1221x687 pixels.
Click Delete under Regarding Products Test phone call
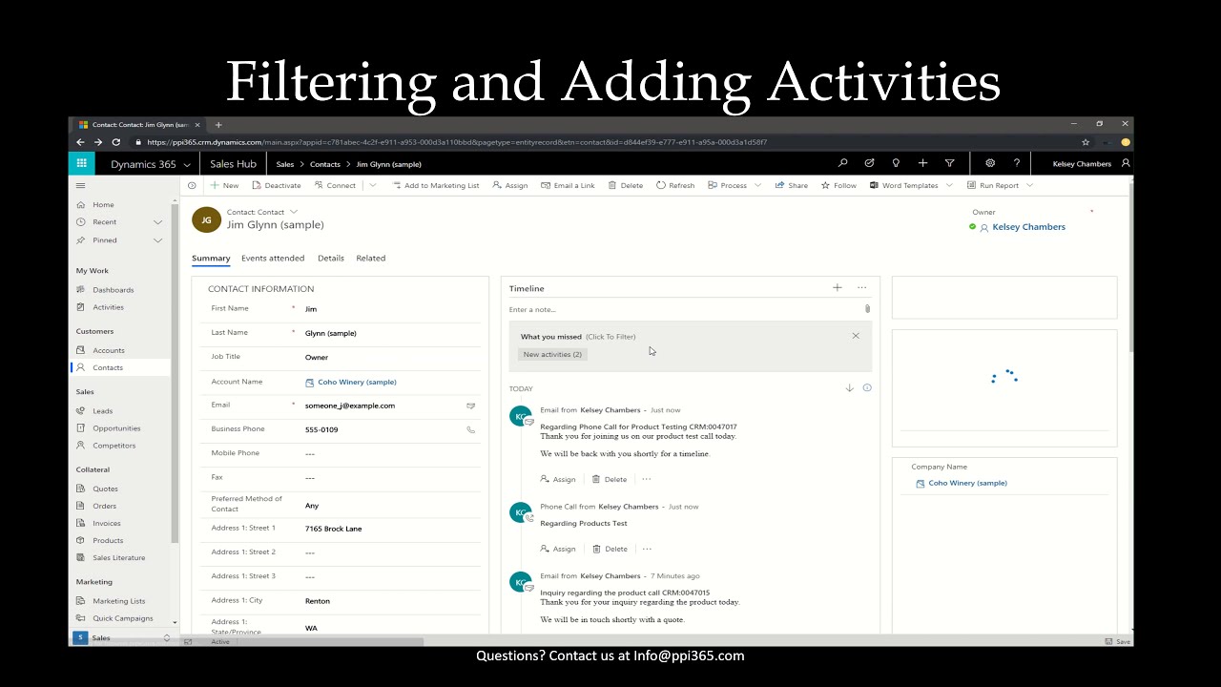pos(610,549)
